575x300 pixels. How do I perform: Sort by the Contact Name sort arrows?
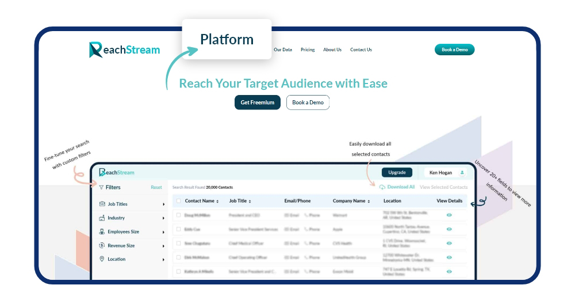click(x=217, y=201)
